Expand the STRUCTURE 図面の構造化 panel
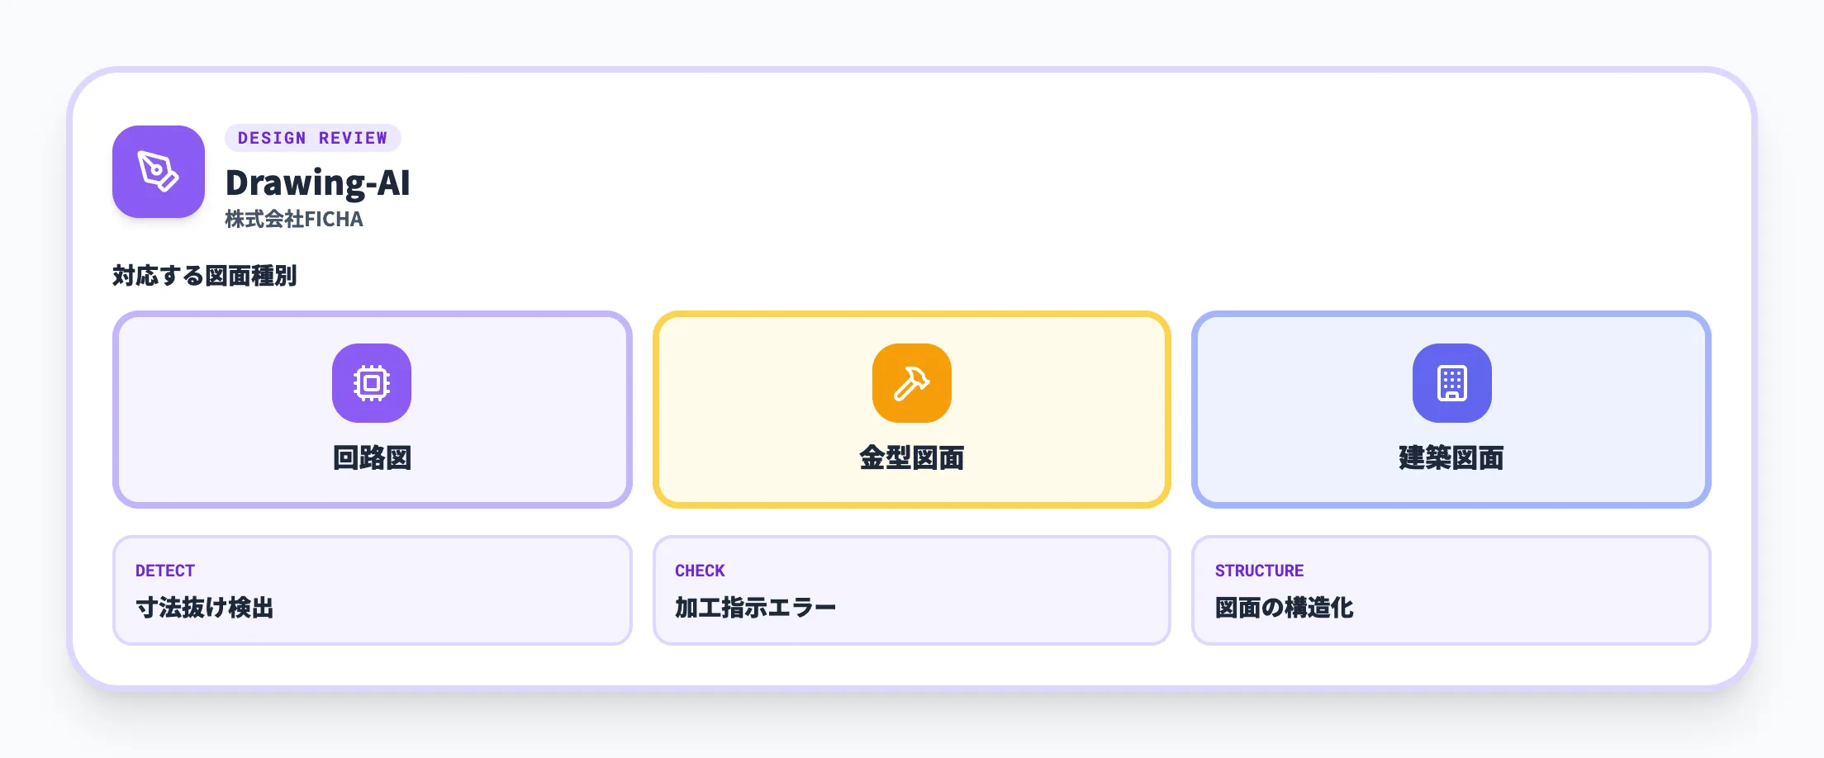The width and height of the screenshot is (1824, 758). coord(1451,590)
